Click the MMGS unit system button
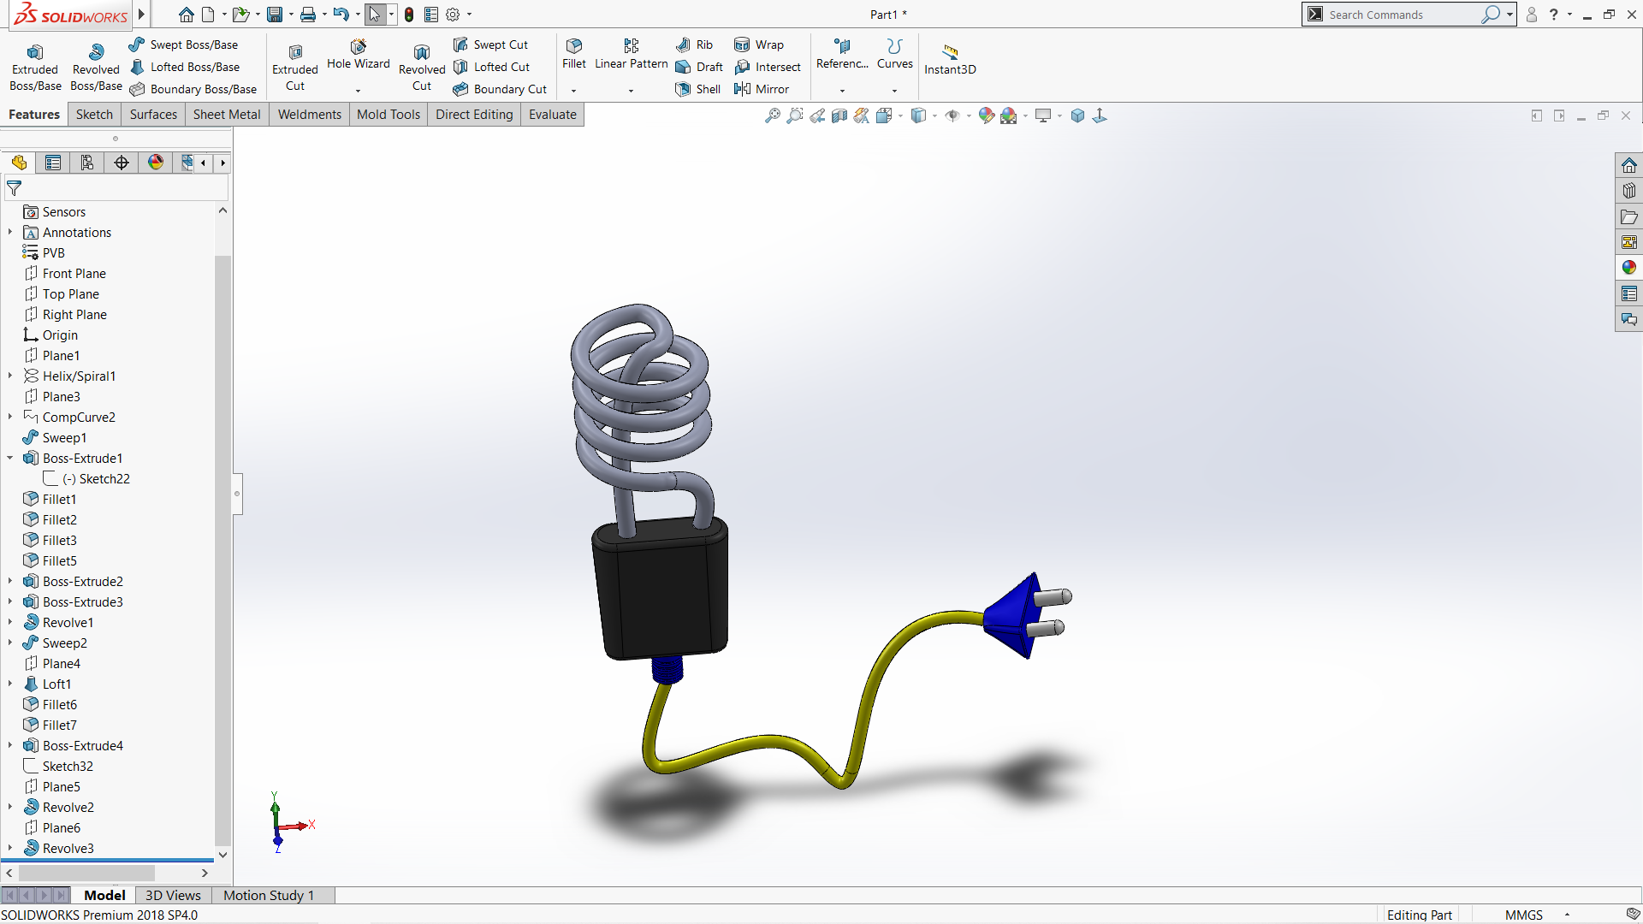Image resolution: width=1643 pixels, height=924 pixels. click(1523, 915)
